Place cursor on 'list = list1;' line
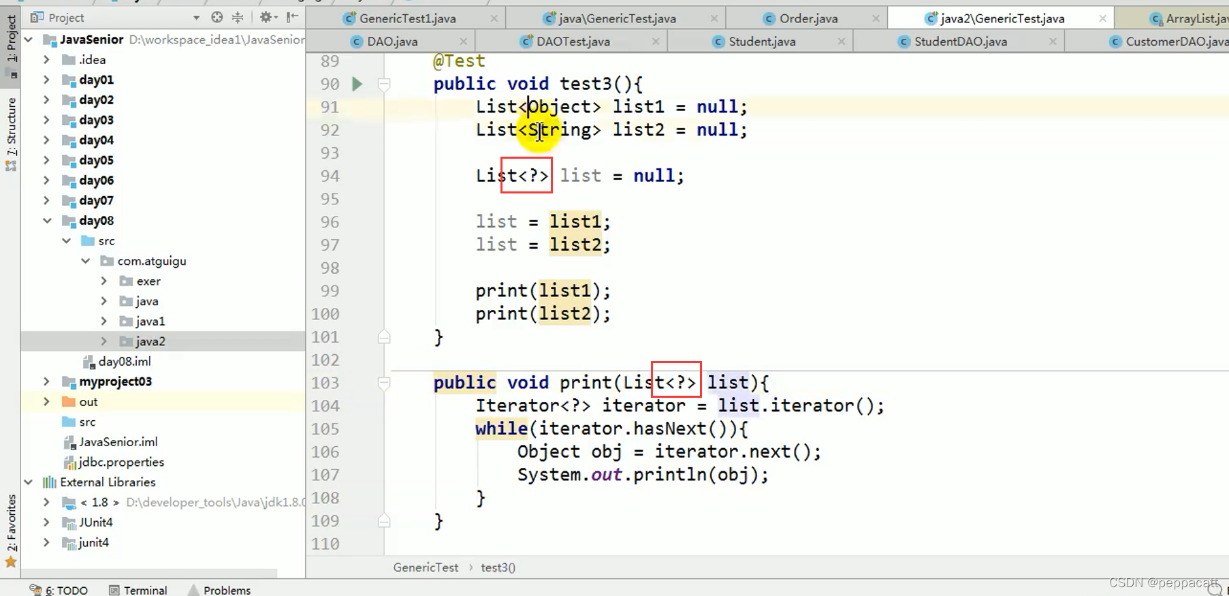Screen dimensions: 1229x596 [543, 222]
